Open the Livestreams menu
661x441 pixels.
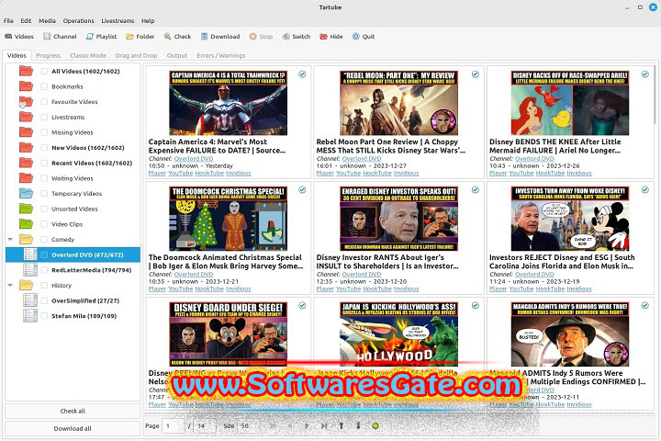118,21
